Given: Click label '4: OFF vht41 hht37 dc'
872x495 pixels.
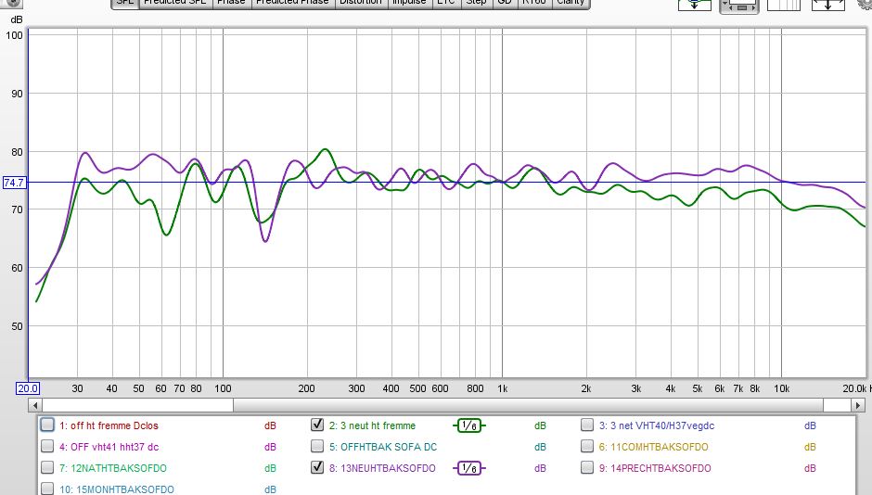Looking at the screenshot, I should [109, 447].
